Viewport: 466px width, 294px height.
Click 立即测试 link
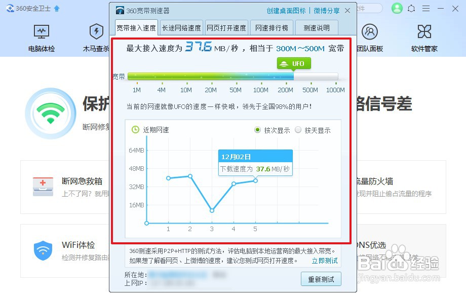[x=325, y=261]
